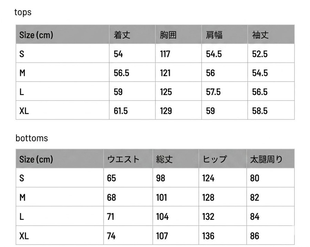
Task: Click the thigh value 82 for size M
Action: coord(255,197)
